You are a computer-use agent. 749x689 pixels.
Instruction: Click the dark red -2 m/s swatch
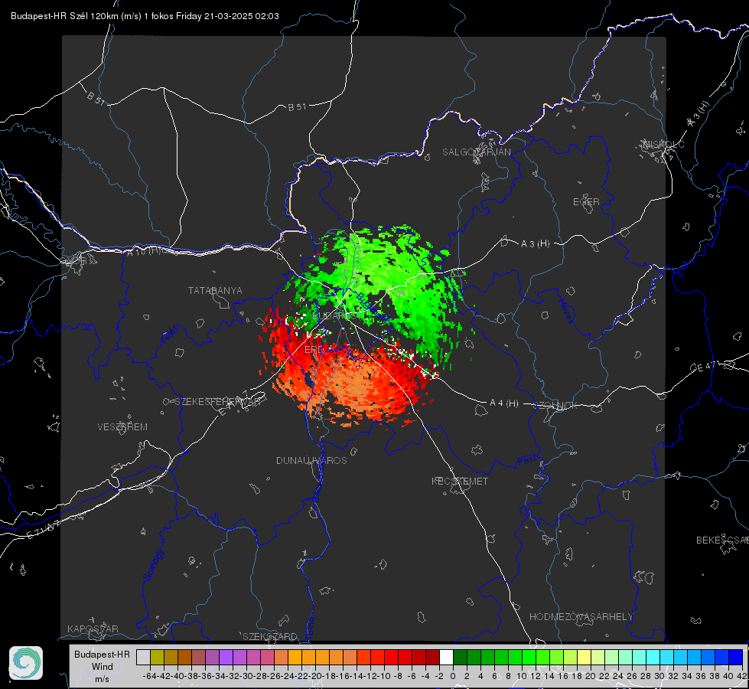432,657
